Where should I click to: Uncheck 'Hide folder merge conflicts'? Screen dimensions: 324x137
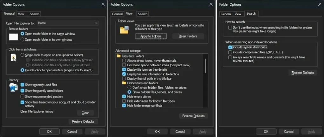pyautogui.click(x=124, y=106)
